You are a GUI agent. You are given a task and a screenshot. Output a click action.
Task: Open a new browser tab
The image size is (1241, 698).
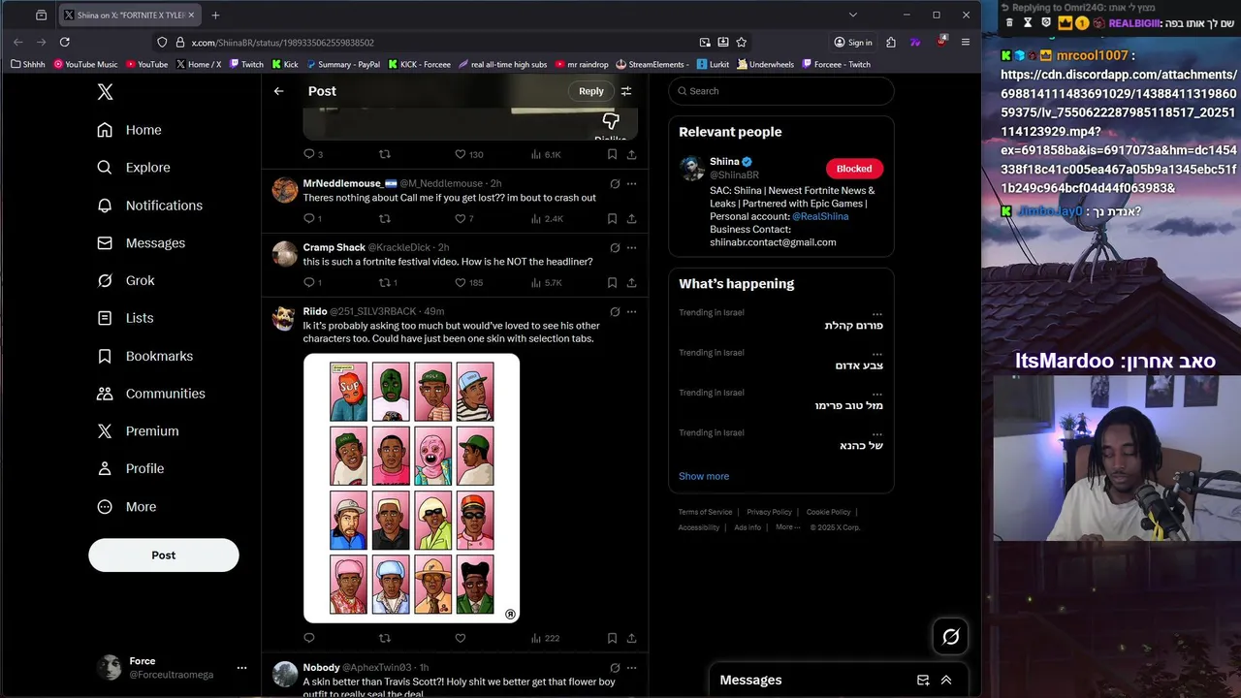(x=215, y=16)
